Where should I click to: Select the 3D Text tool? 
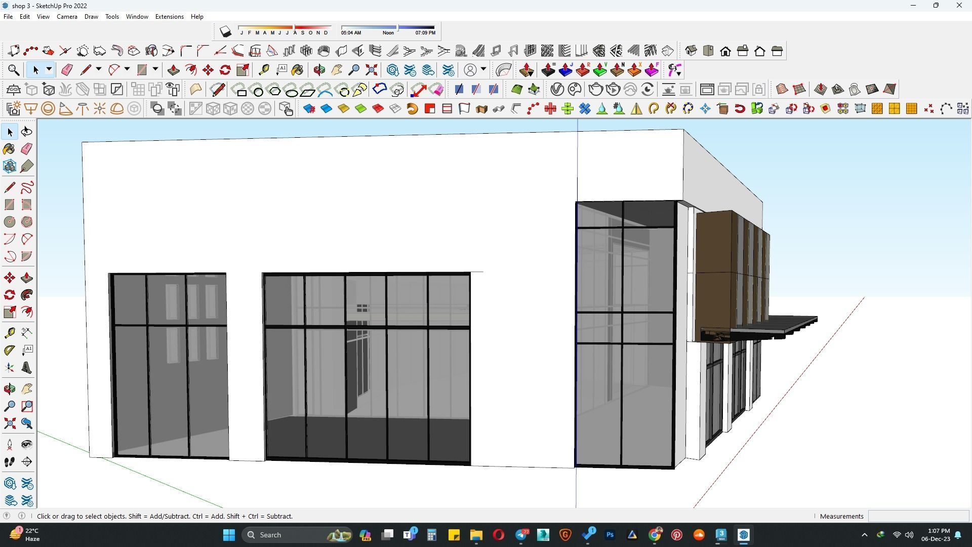coord(27,368)
